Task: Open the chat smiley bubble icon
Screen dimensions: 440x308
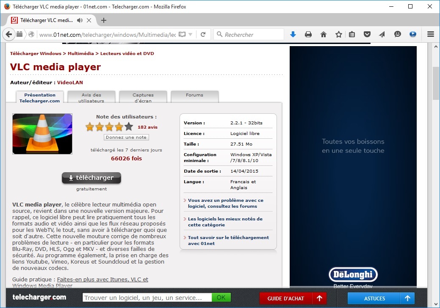Action: (x=397, y=34)
